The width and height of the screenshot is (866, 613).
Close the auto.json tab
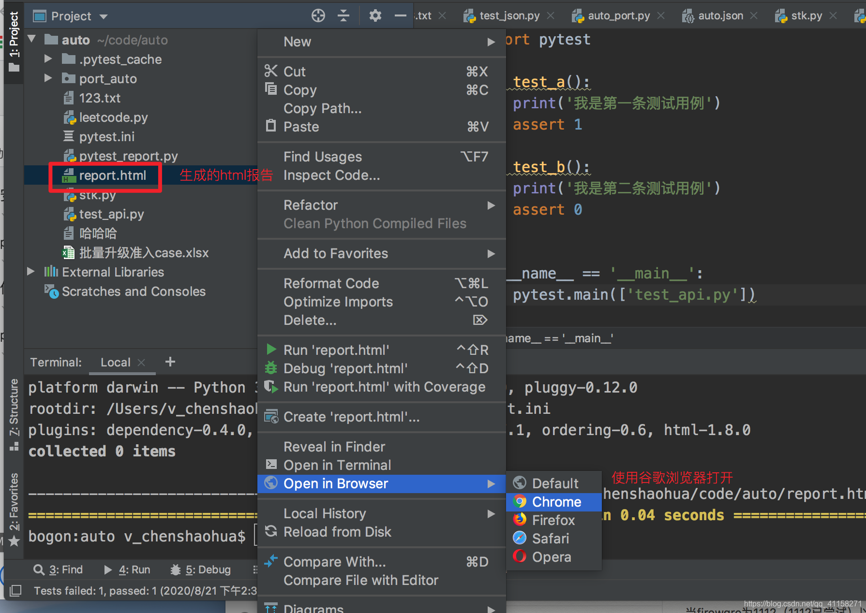pyautogui.click(x=754, y=15)
